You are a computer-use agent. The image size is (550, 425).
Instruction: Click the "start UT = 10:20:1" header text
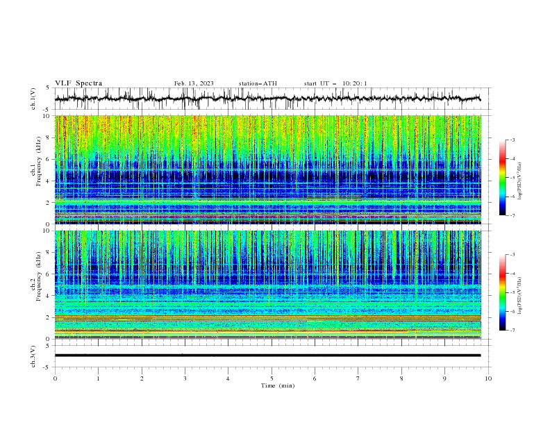tap(335, 83)
